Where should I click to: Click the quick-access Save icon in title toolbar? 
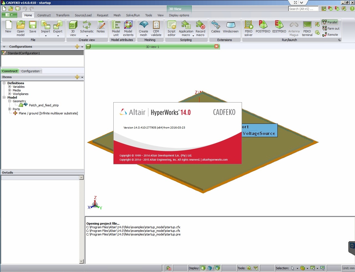click(x=17, y=9)
